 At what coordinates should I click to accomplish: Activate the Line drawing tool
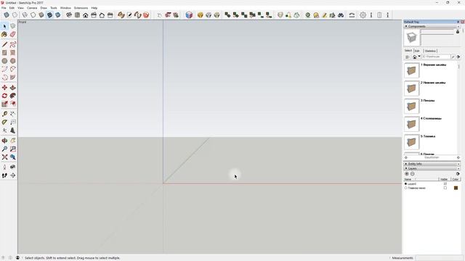coord(4,45)
